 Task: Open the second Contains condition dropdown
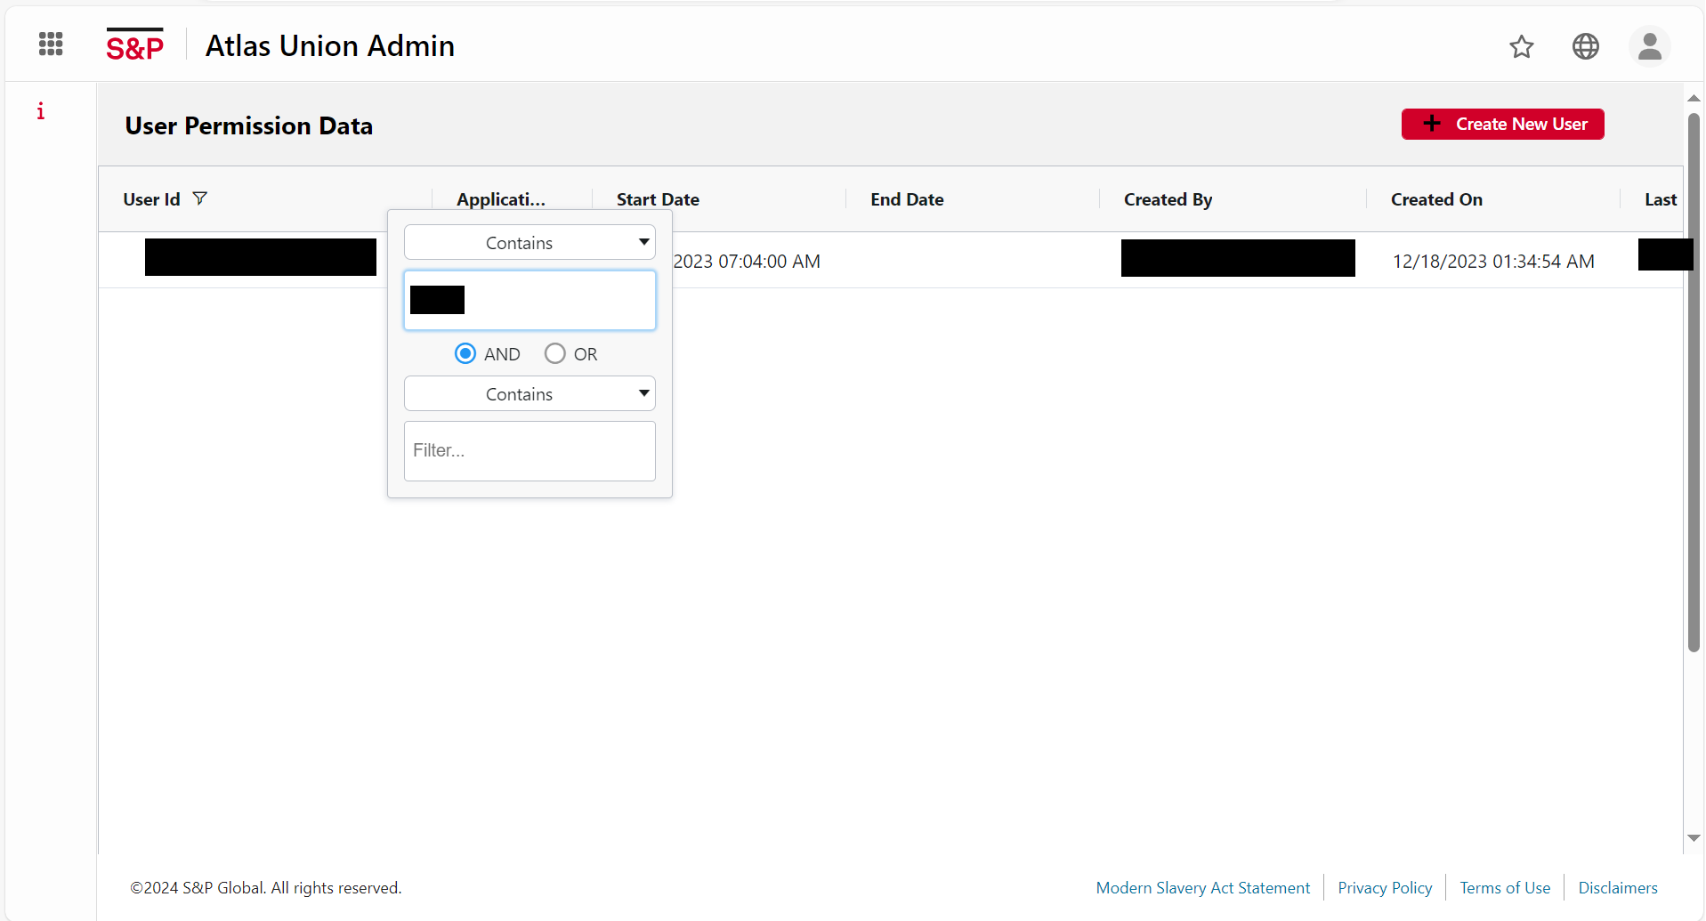[530, 393]
